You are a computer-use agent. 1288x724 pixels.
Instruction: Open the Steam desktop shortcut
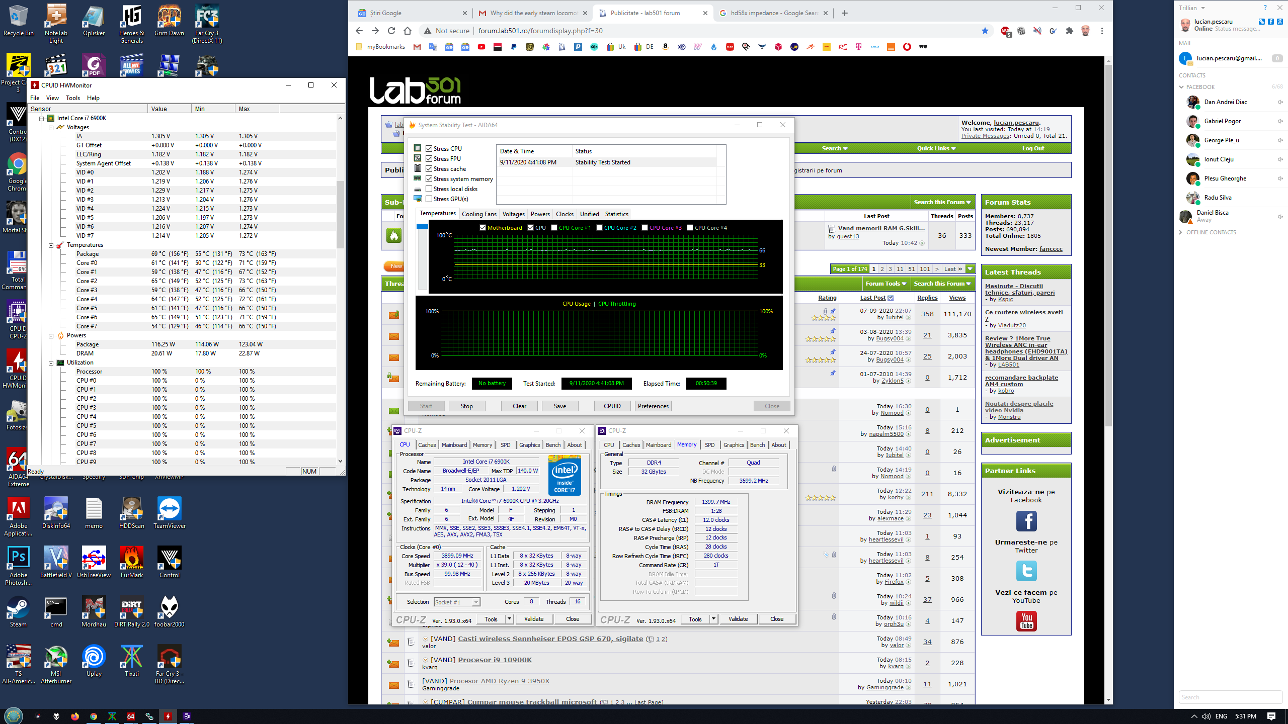pos(18,611)
